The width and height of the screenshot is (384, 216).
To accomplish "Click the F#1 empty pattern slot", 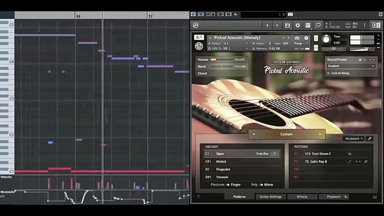I will tap(331, 169).
